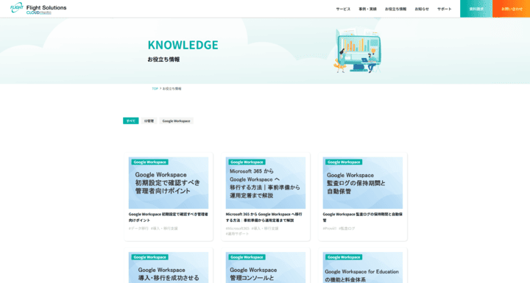The height and width of the screenshot is (283, 530).
Task: Click the article title Google Workspace 初期設定で確認すべき管理者向けポイント
Action: [x=169, y=217]
